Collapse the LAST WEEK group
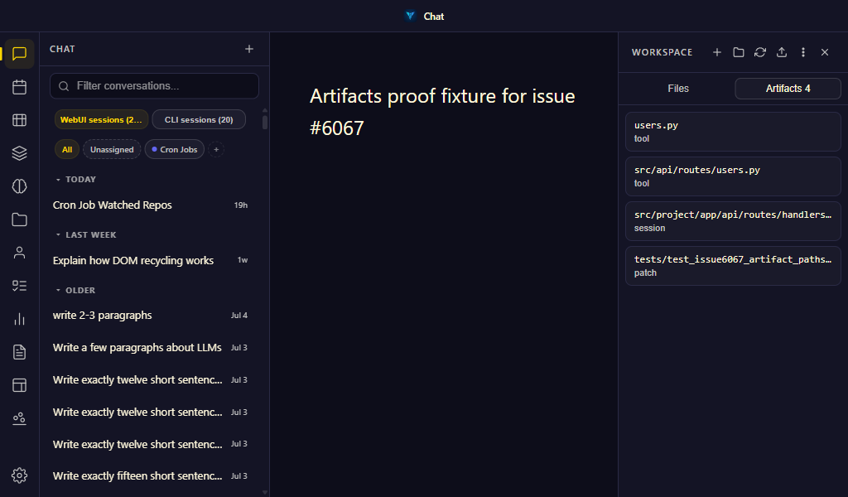 pos(86,234)
